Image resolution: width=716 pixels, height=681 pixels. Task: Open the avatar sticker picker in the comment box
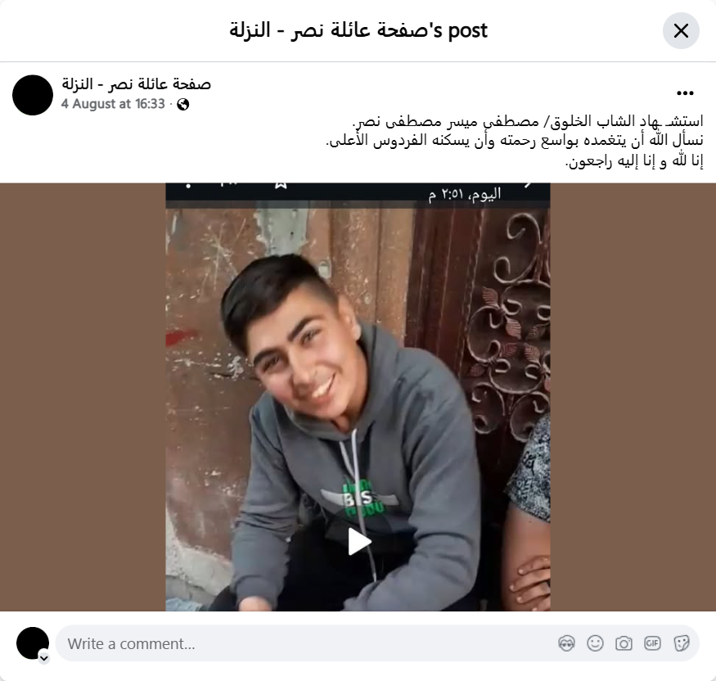click(567, 643)
